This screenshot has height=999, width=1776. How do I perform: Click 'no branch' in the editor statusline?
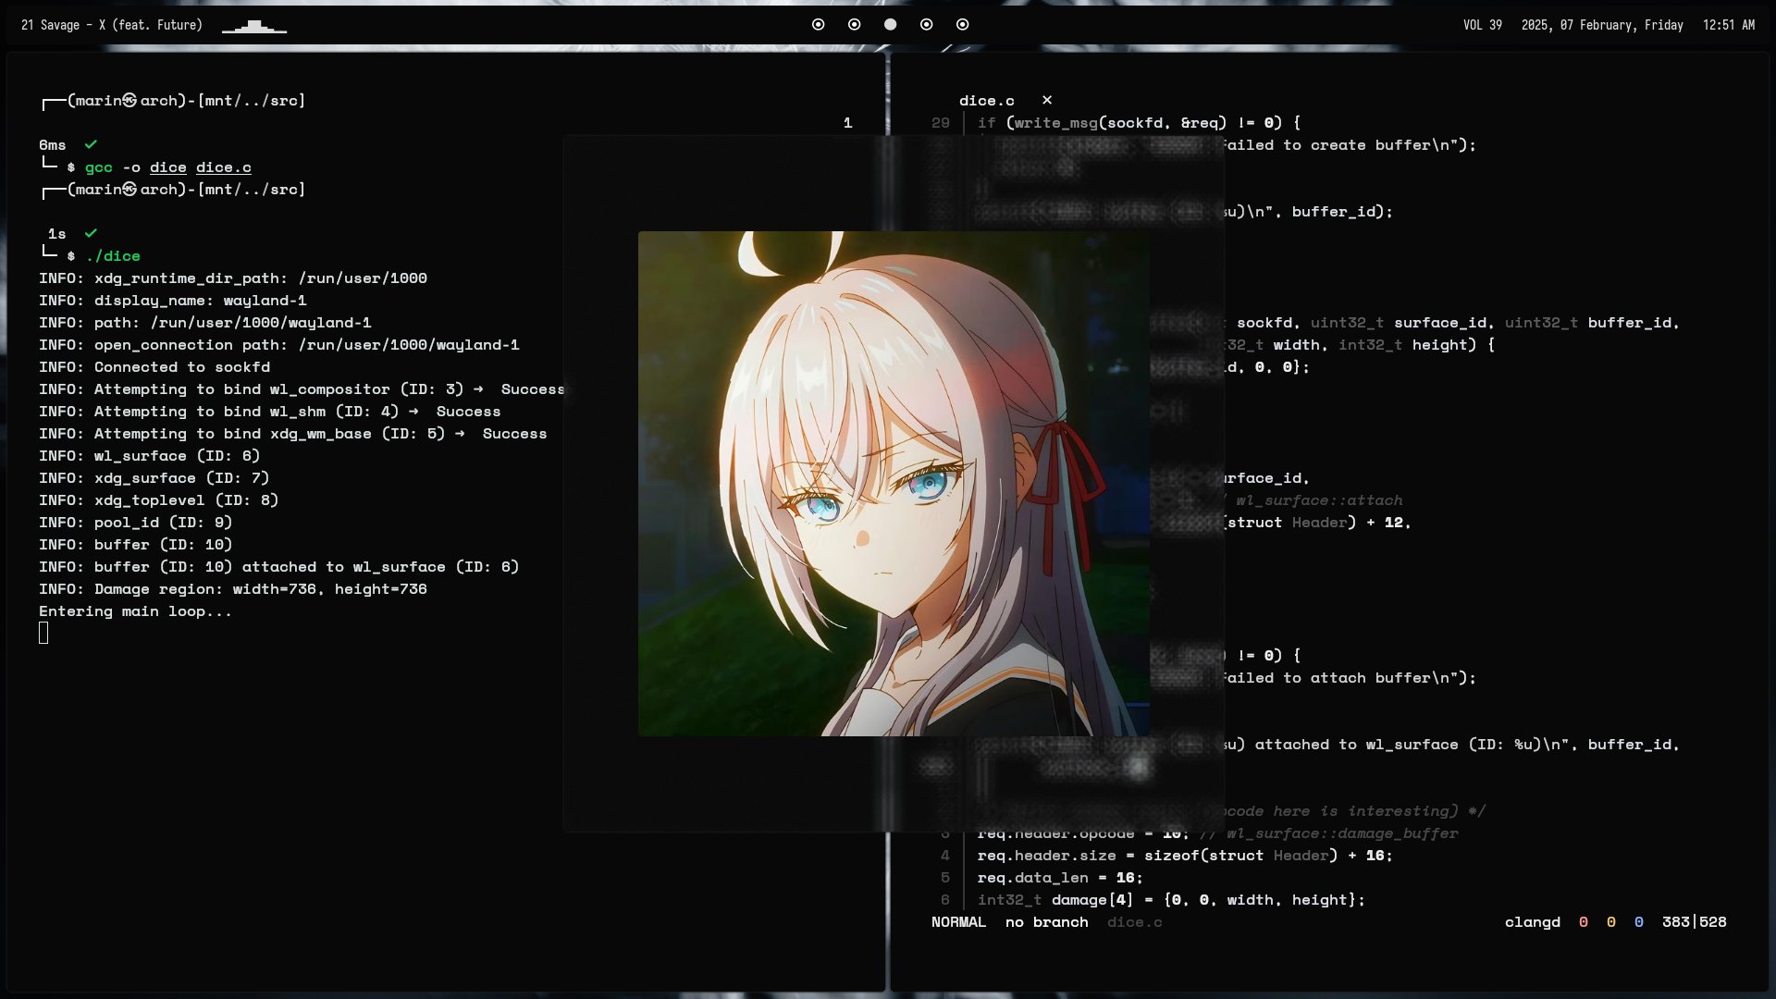[x=1046, y=922]
